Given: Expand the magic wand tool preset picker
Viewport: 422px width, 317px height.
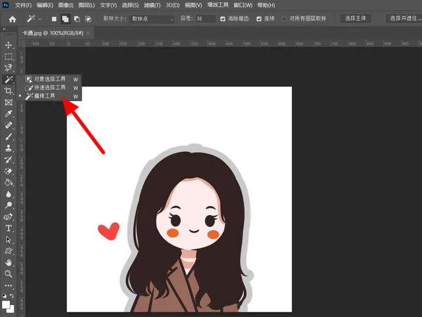Looking at the screenshot, I should (x=34, y=19).
